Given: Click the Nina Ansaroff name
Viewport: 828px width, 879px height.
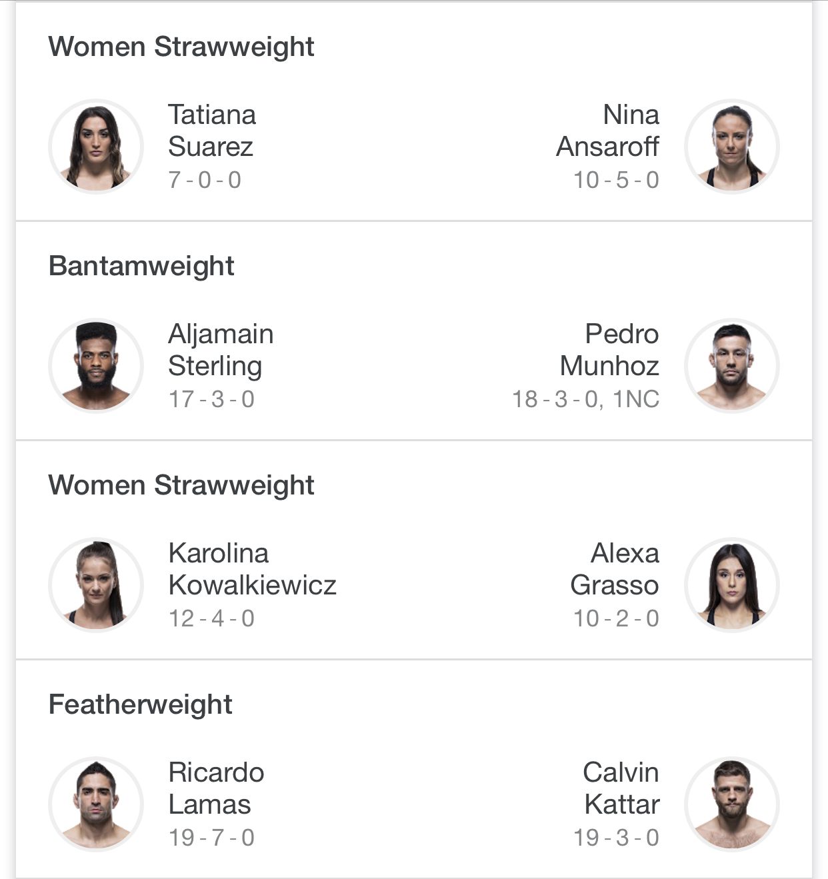Looking at the screenshot, I should pyautogui.click(x=607, y=131).
